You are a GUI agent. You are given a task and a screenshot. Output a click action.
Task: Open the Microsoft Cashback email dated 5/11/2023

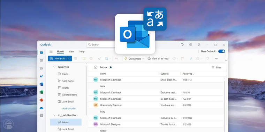click(x=156, y=118)
